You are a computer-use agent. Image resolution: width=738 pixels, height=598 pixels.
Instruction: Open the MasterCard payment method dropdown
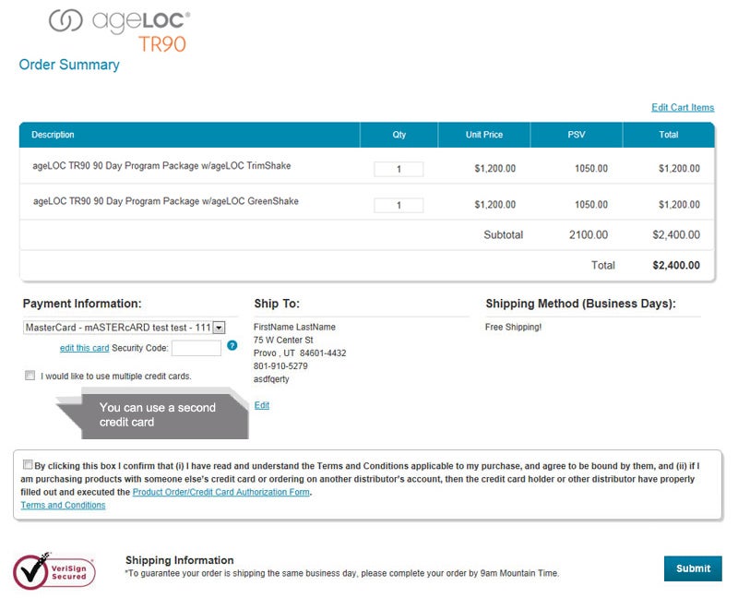(x=219, y=327)
